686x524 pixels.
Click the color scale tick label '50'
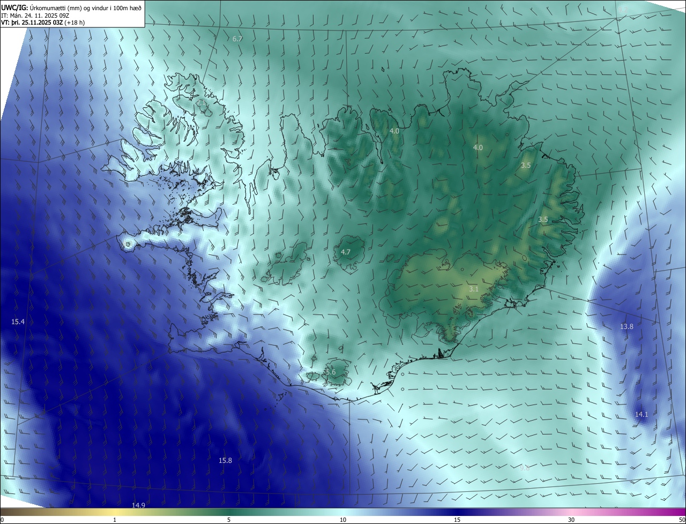(682, 520)
